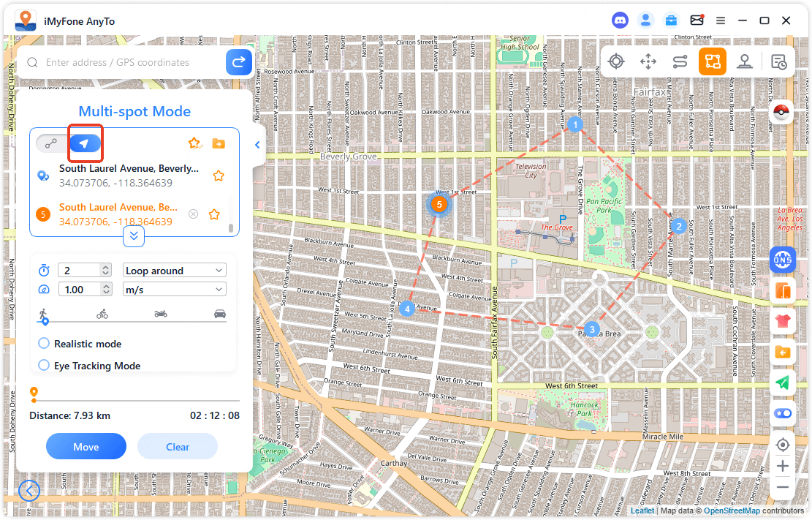
Task: Enable Realistic mode option
Action: pos(44,344)
